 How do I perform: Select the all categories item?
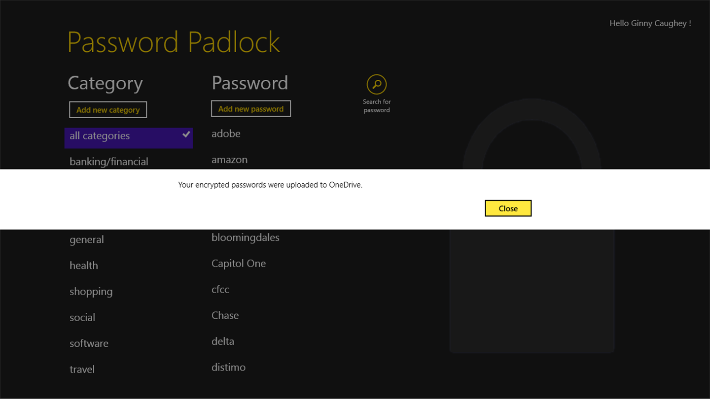tap(100, 136)
